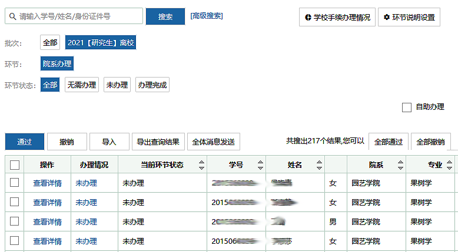Check the third row checkbox for male student
This screenshot has width=458, height=252.
(15, 221)
